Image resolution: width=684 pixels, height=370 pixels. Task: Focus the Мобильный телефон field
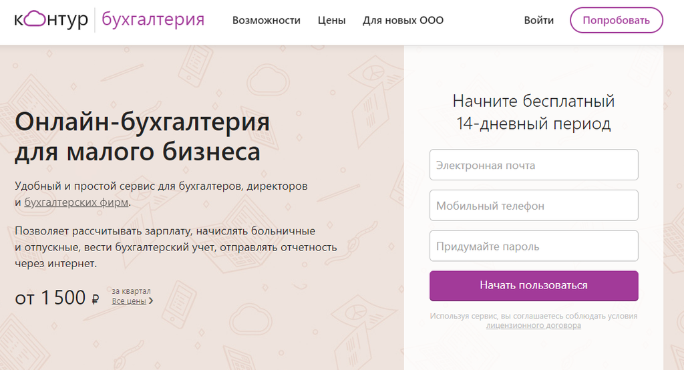coord(534,206)
